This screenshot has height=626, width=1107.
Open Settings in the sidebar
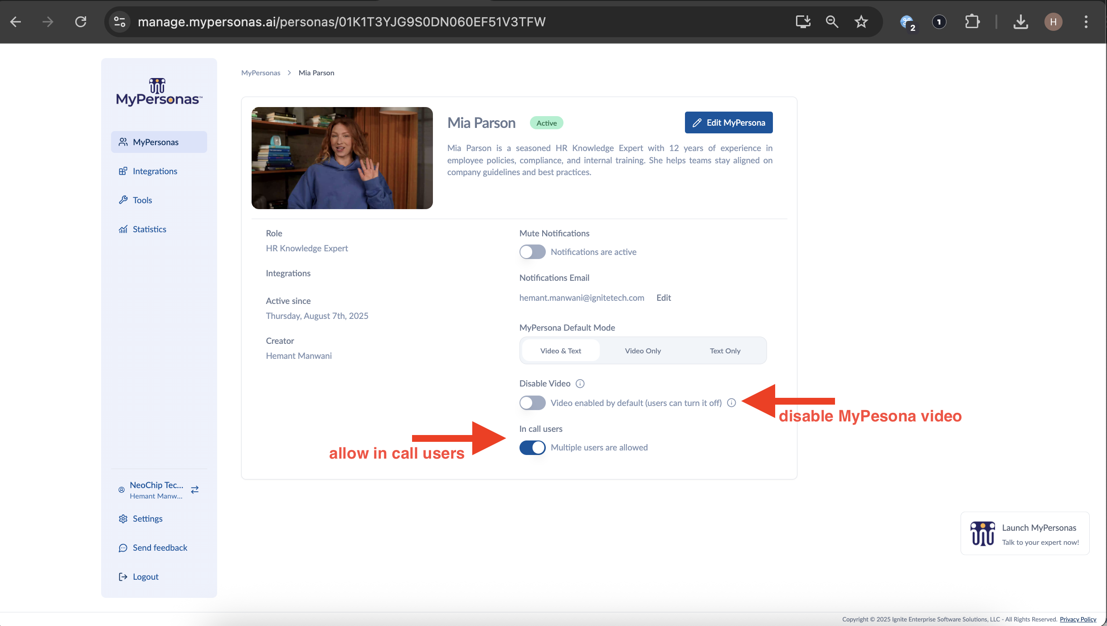coord(159,518)
